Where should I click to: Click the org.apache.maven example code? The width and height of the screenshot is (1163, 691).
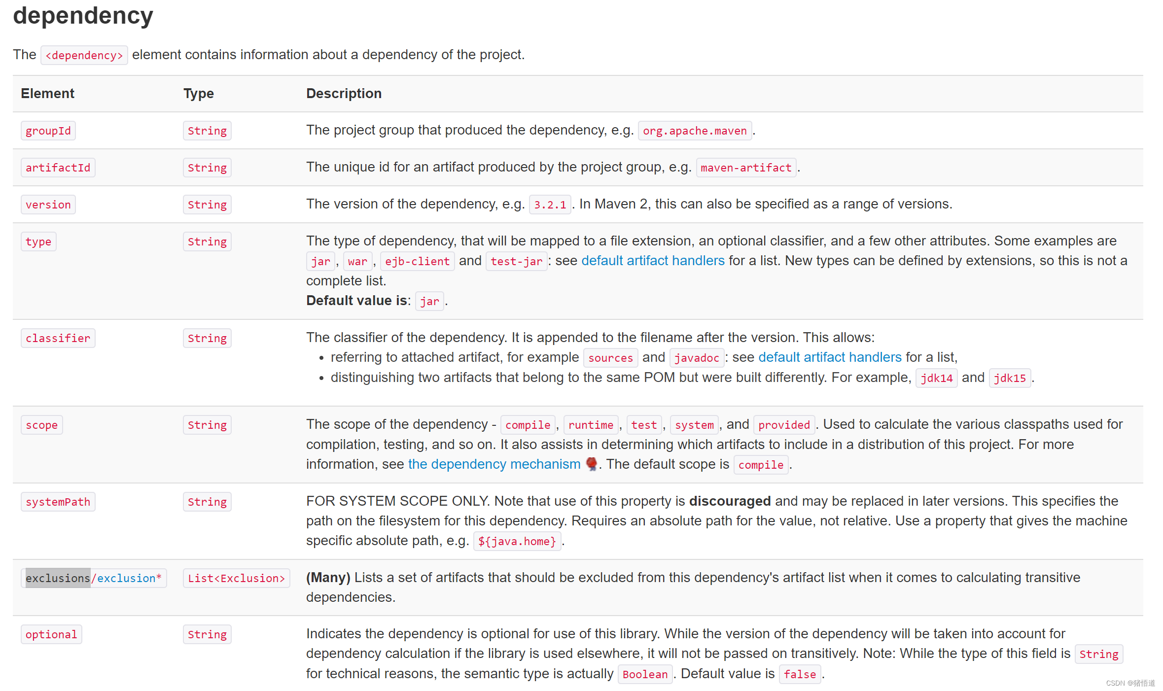click(x=694, y=131)
